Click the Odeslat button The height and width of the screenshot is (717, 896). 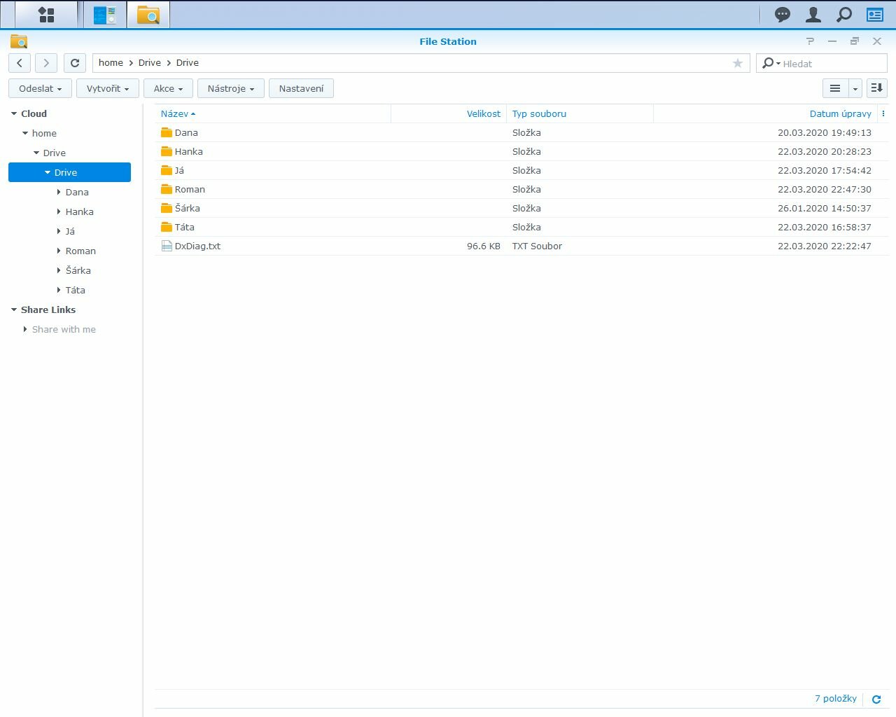pos(40,88)
